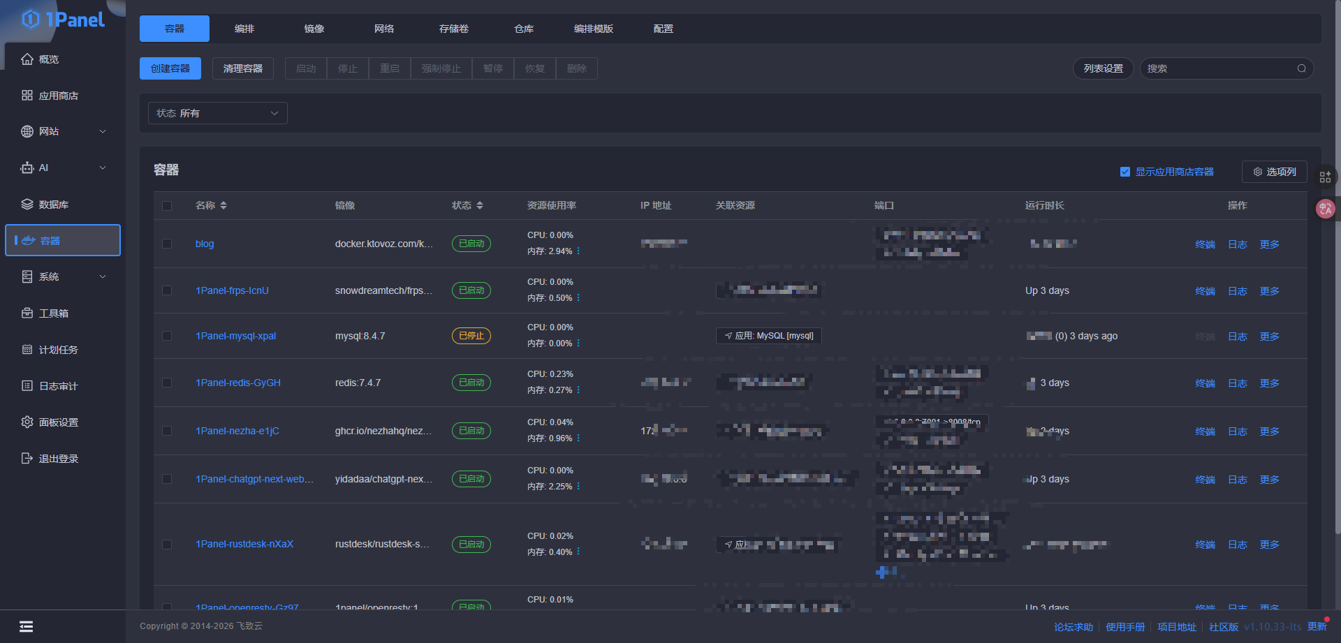Select the blog container row checkbox
This screenshot has height=643, width=1341.
[x=167, y=244]
